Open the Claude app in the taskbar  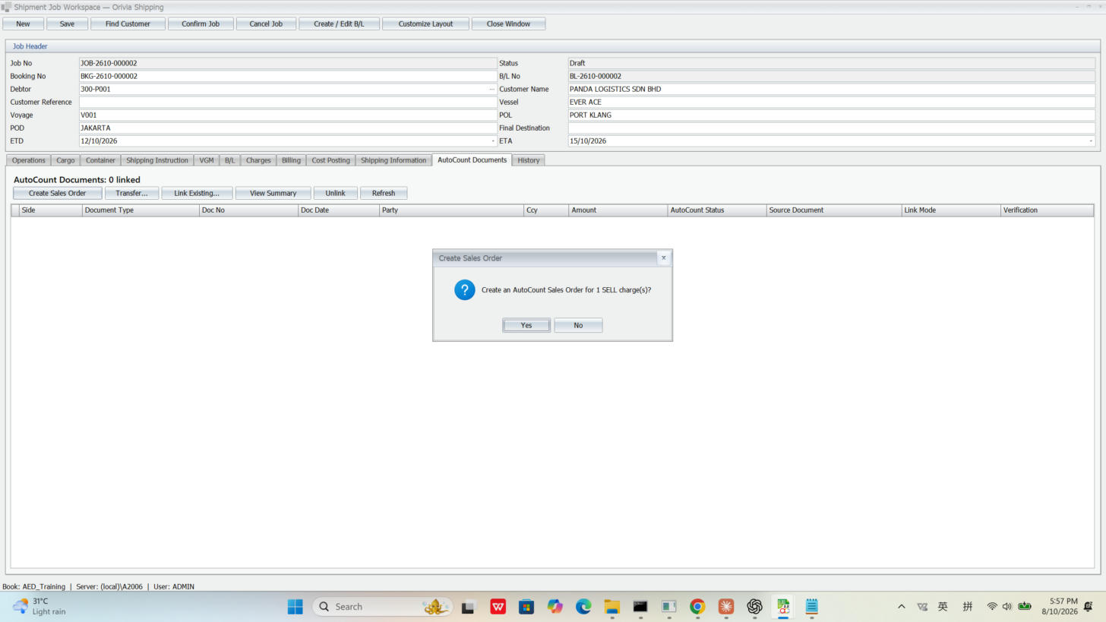726,606
